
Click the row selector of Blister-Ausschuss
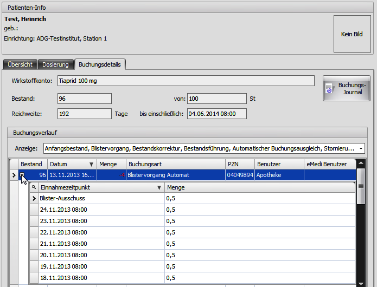(34, 198)
